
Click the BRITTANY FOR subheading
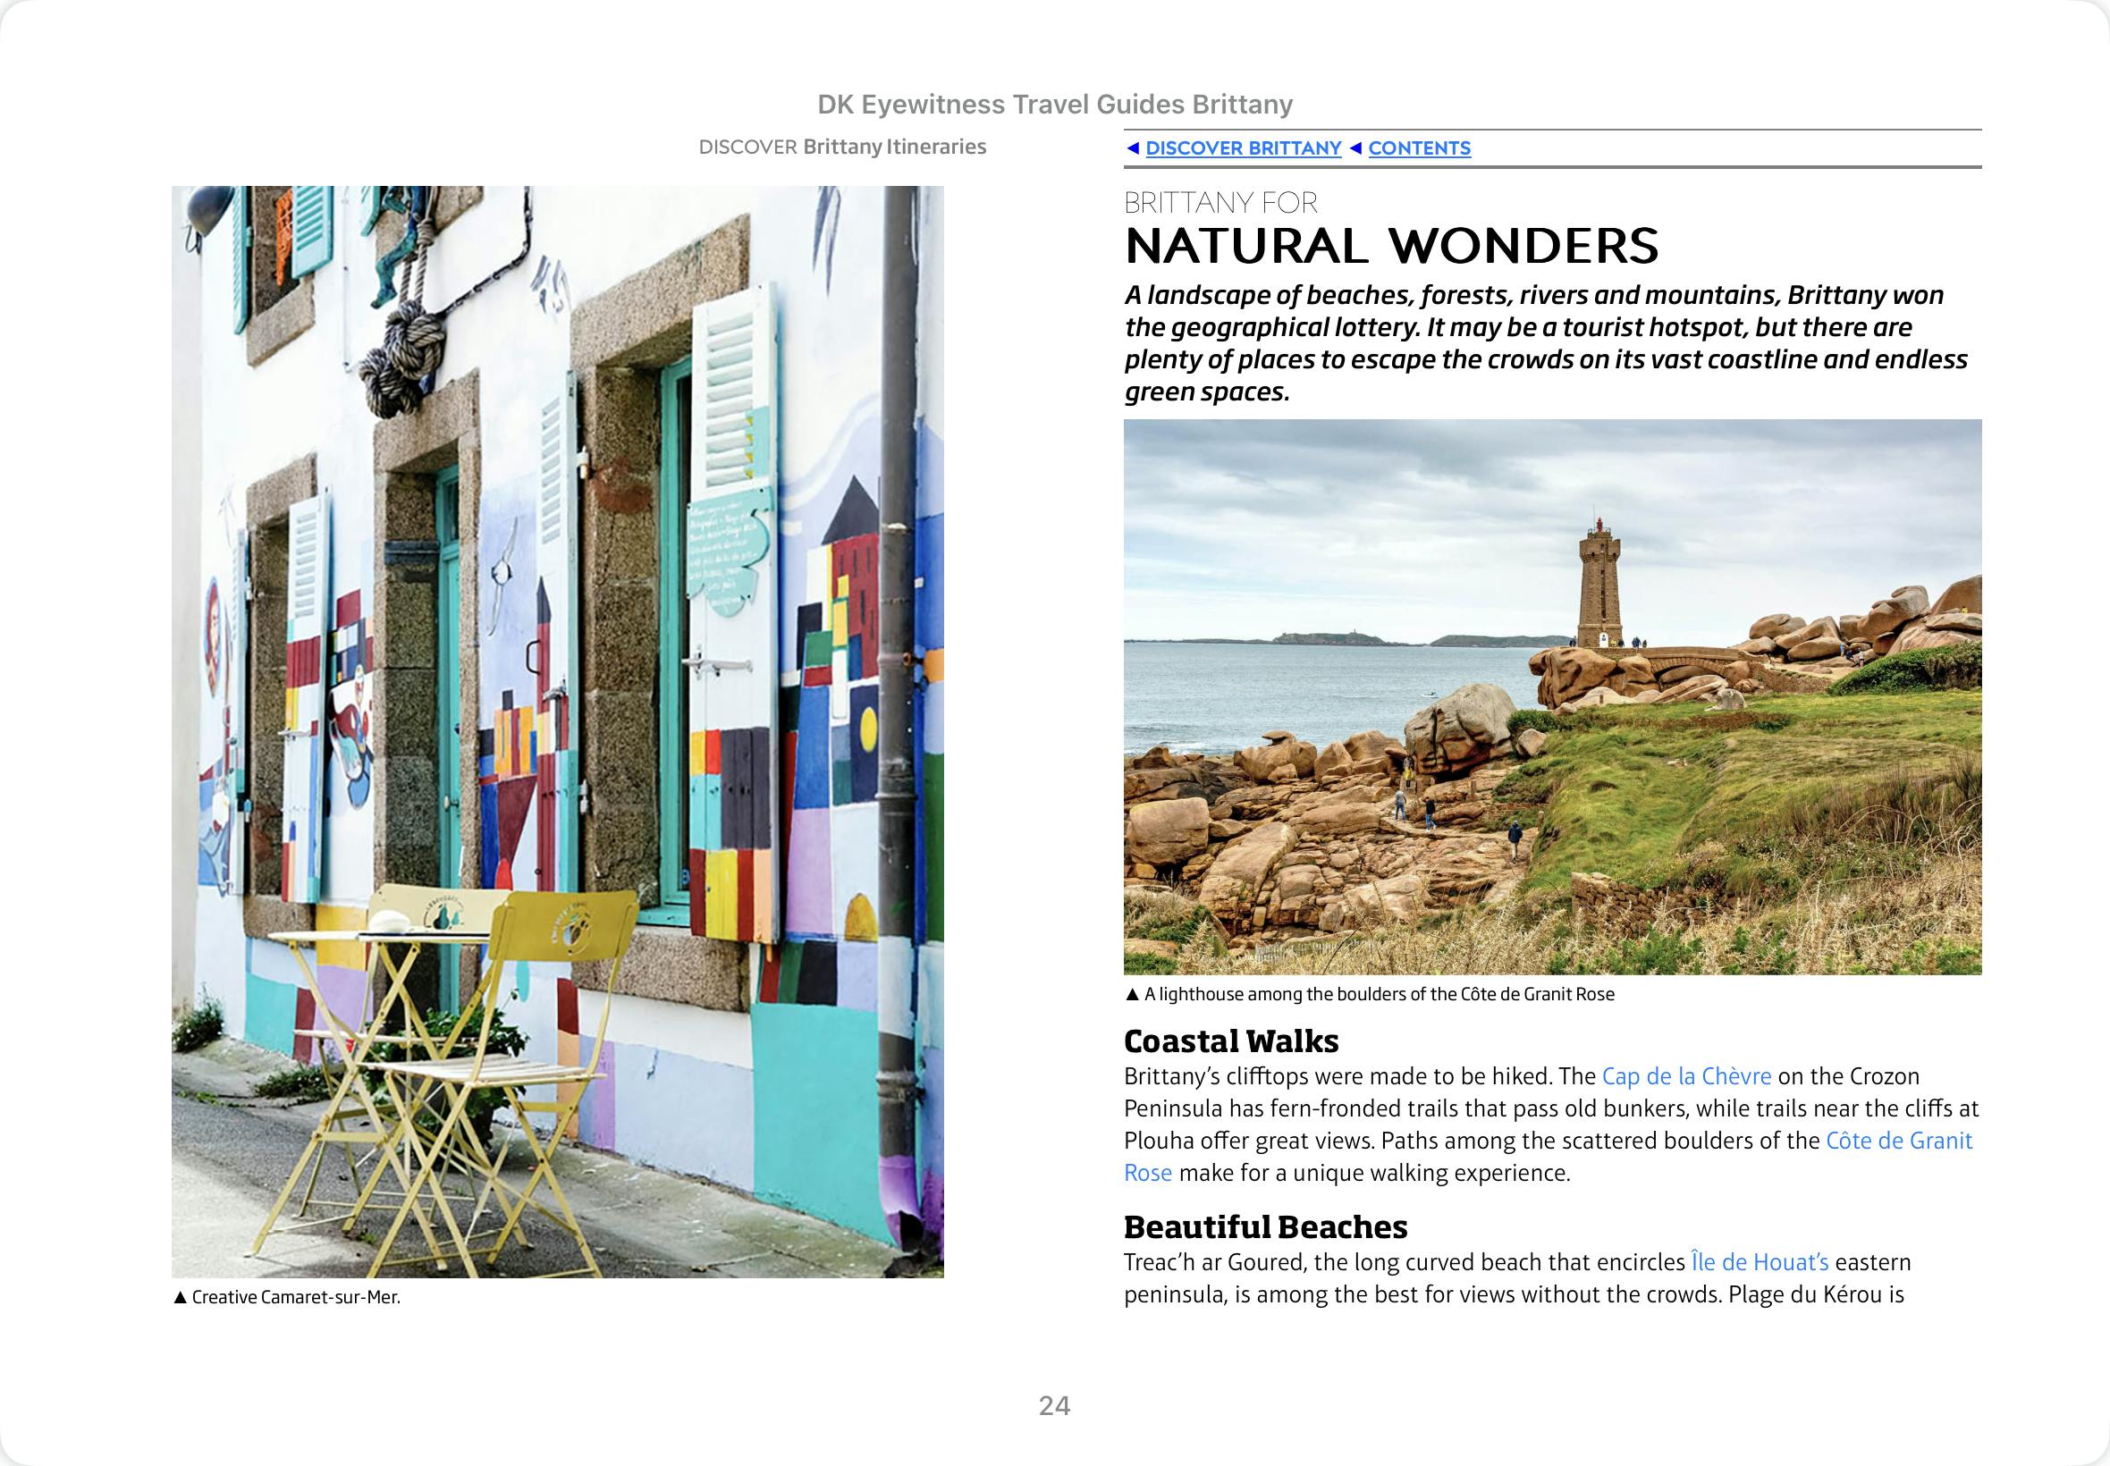1220,202
